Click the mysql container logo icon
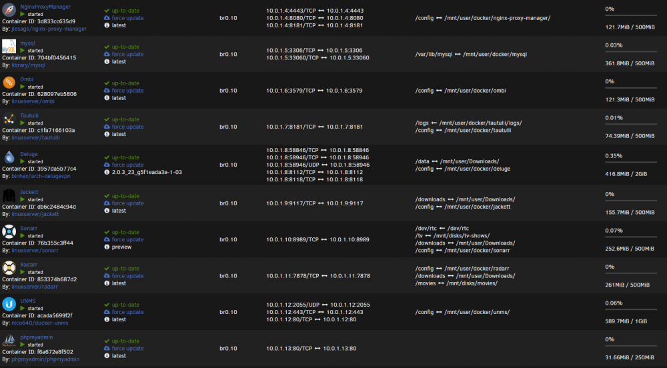The width and height of the screenshot is (667, 368). pyautogui.click(x=9, y=46)
